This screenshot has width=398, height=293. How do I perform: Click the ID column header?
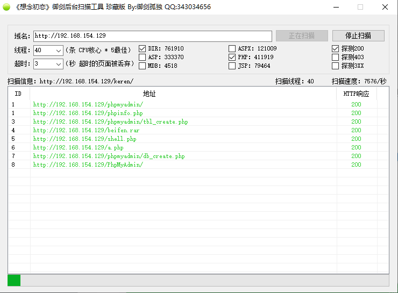19,94
